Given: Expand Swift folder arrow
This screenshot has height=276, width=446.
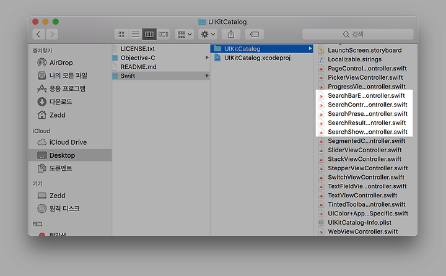Looking at the screenshot, I should (207, 76).
